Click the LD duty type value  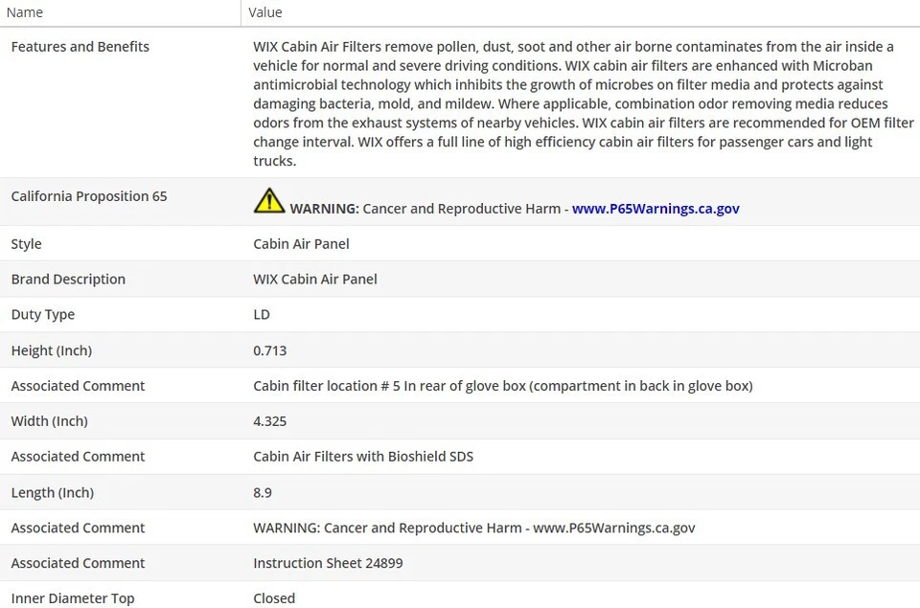[x=262, y=315]
